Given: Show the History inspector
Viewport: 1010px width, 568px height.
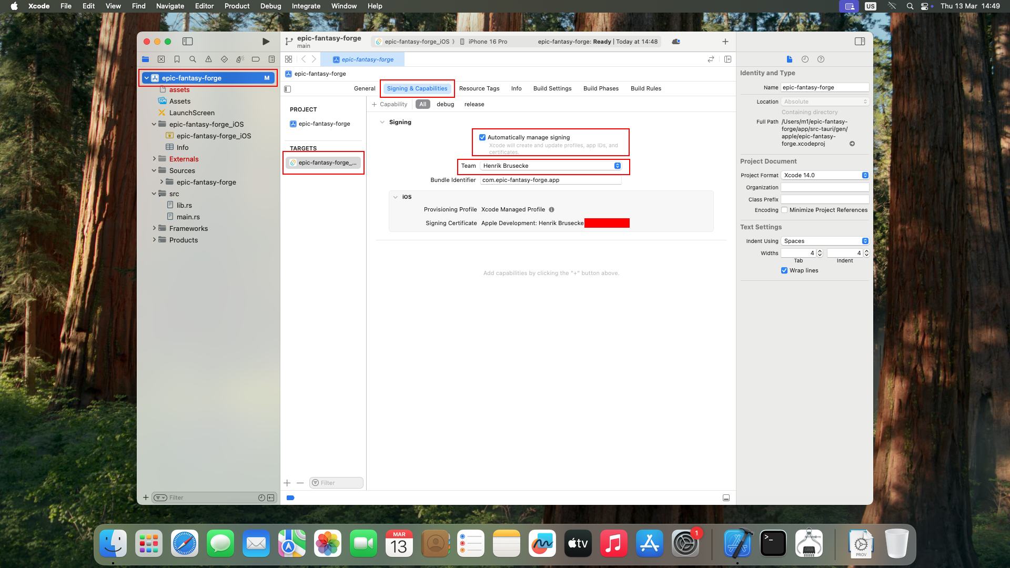Looking at the screenshot, I should (805, 59).
